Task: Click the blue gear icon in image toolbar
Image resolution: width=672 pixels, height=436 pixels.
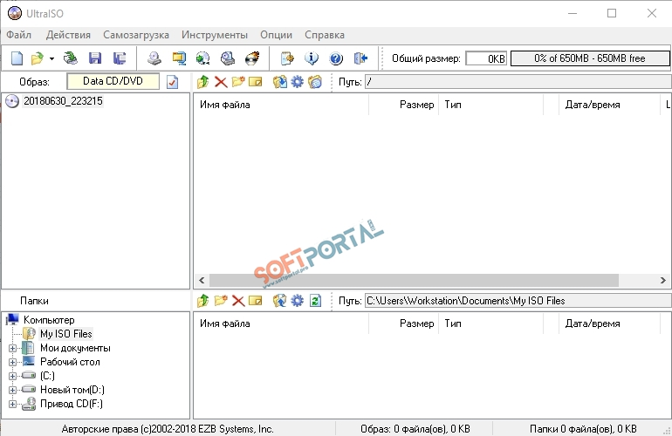Action: 297,82
